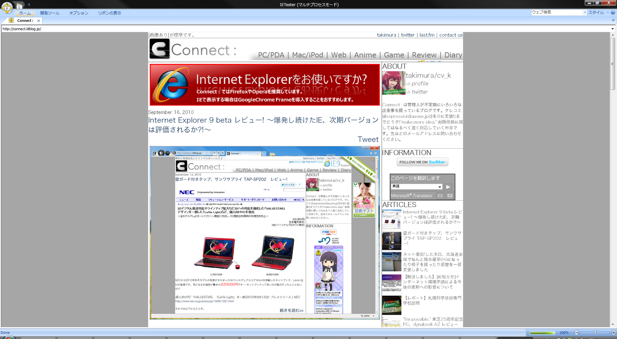Open sidebar article I'm possible dynabook AZ
617x339 pixels.
[433, 322]
